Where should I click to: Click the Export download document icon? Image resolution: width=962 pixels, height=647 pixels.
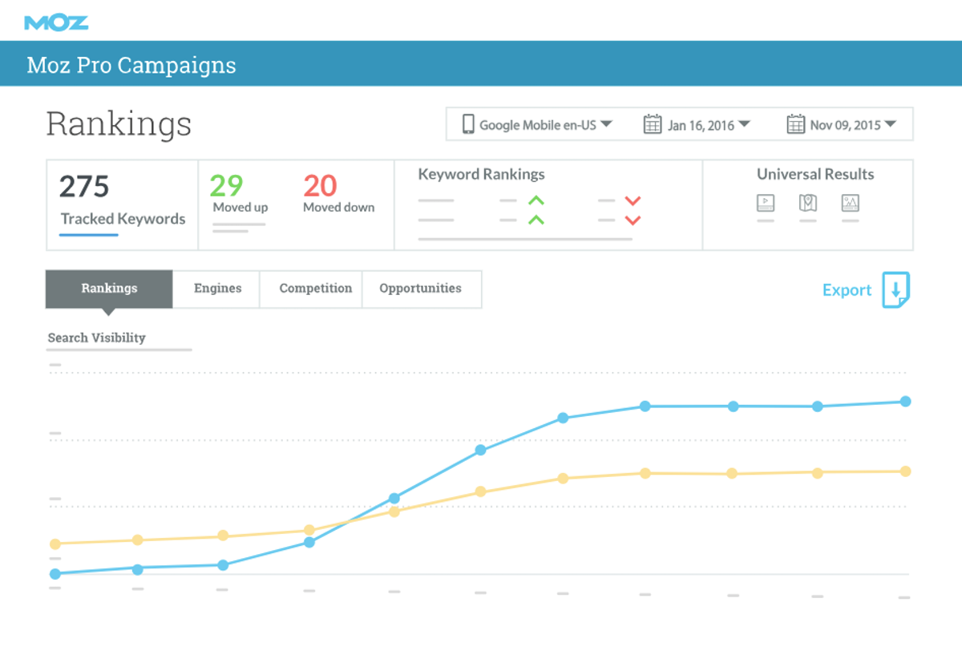896,290
